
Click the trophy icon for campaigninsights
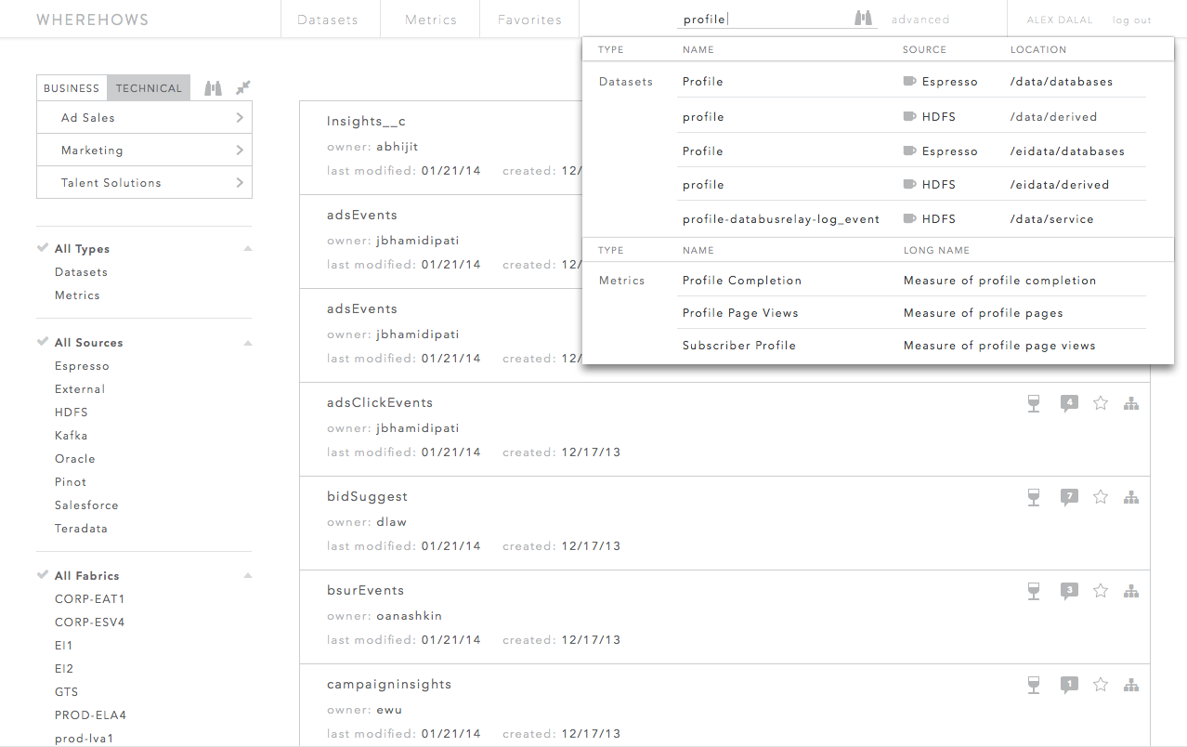1034,685
